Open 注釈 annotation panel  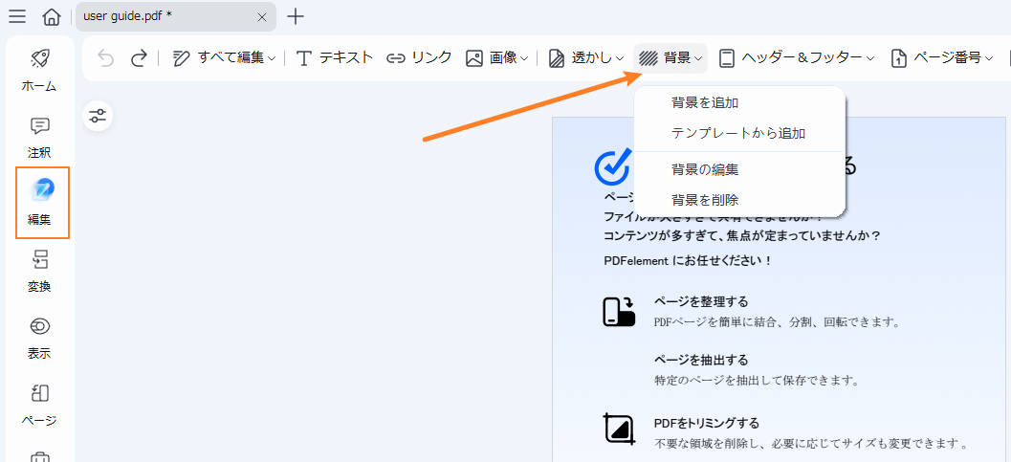(39, 138)
